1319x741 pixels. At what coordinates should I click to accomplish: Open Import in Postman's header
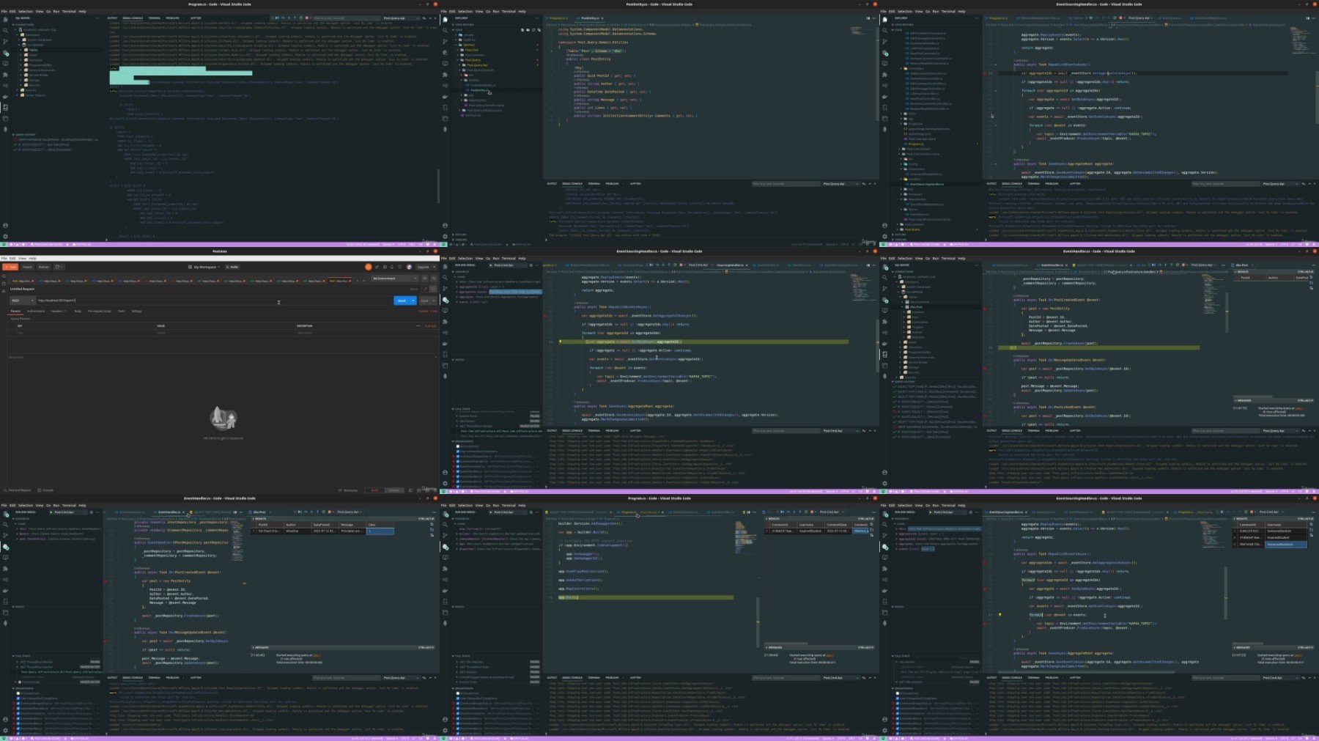27,267
